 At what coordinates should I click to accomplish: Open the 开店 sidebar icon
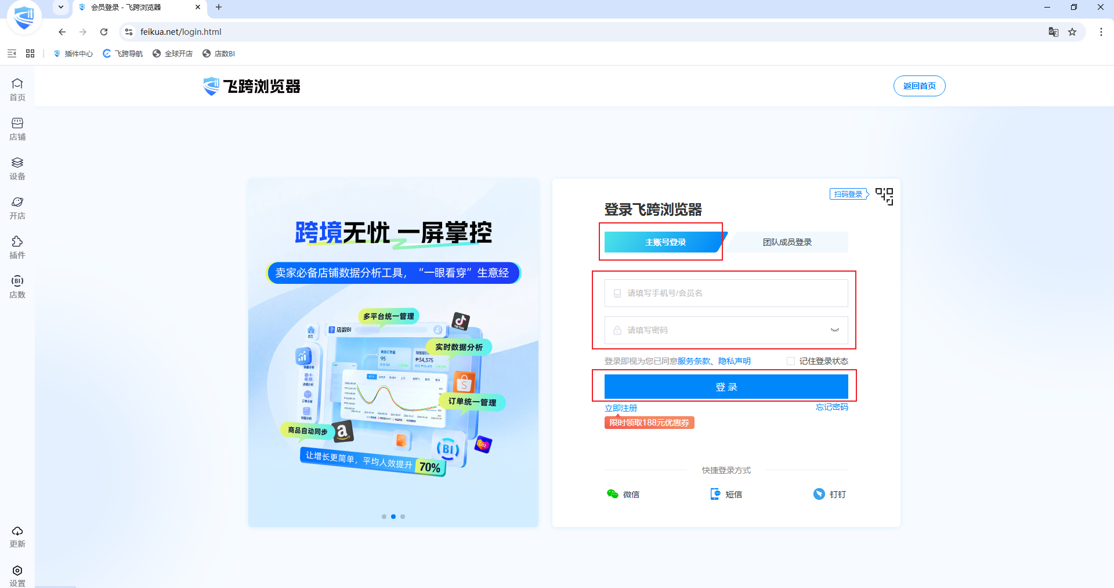(17, 208)
